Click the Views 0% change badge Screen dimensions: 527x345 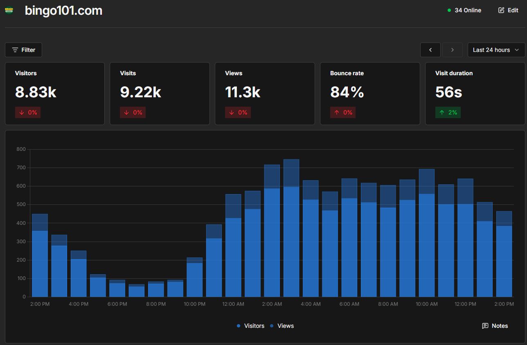point(238,112)
